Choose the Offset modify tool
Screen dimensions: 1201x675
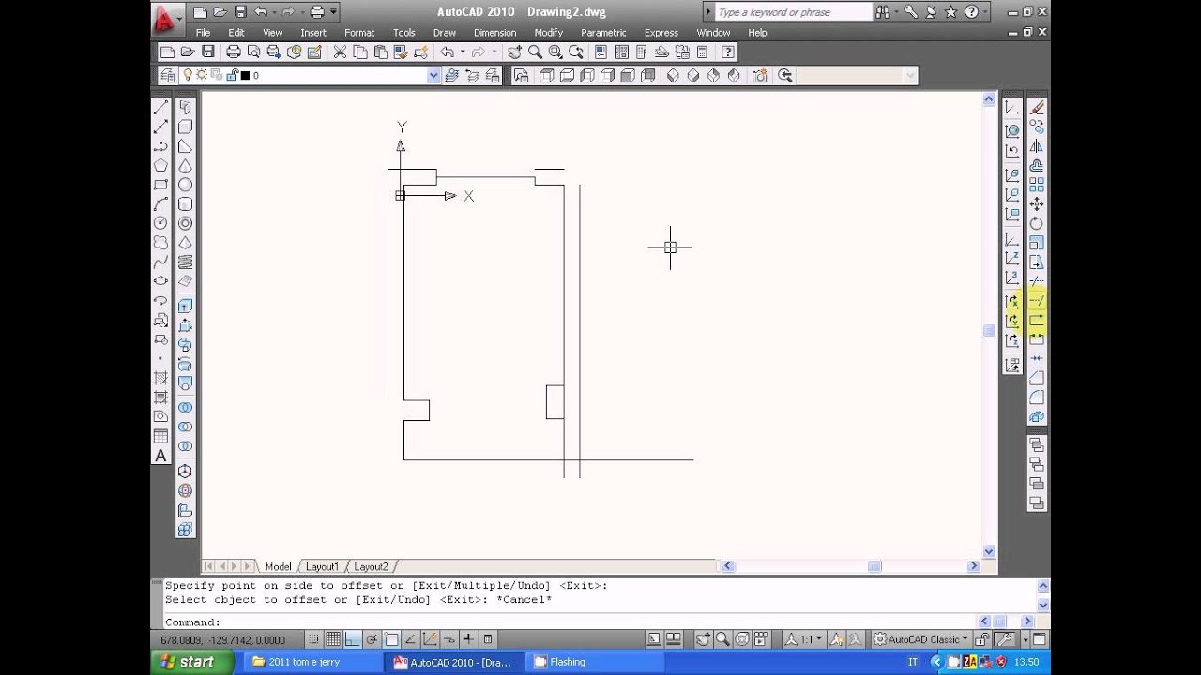pos(1037,165)
